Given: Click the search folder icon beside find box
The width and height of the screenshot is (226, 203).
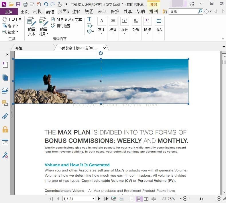Looking at the screenshot, I should (x=165, y=11).
